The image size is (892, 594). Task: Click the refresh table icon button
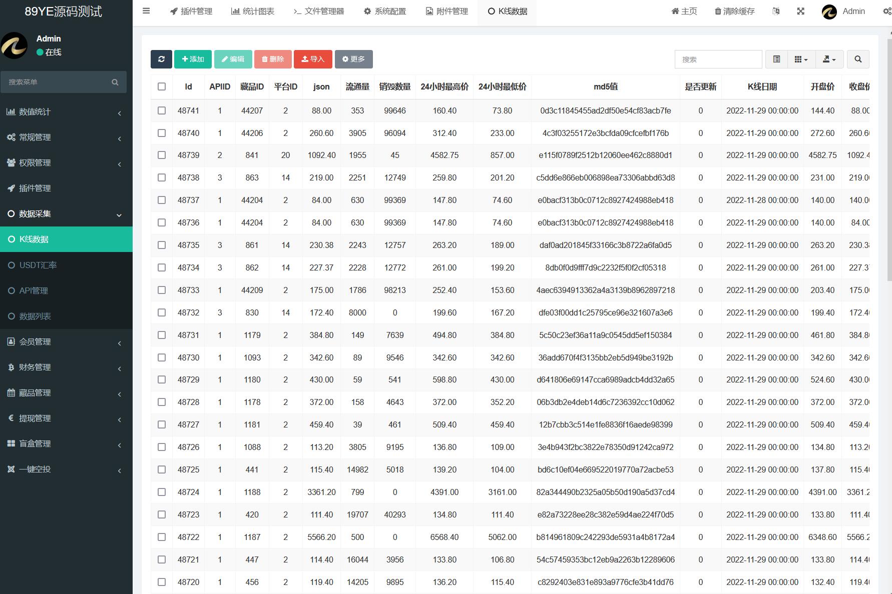coord(161,59)
